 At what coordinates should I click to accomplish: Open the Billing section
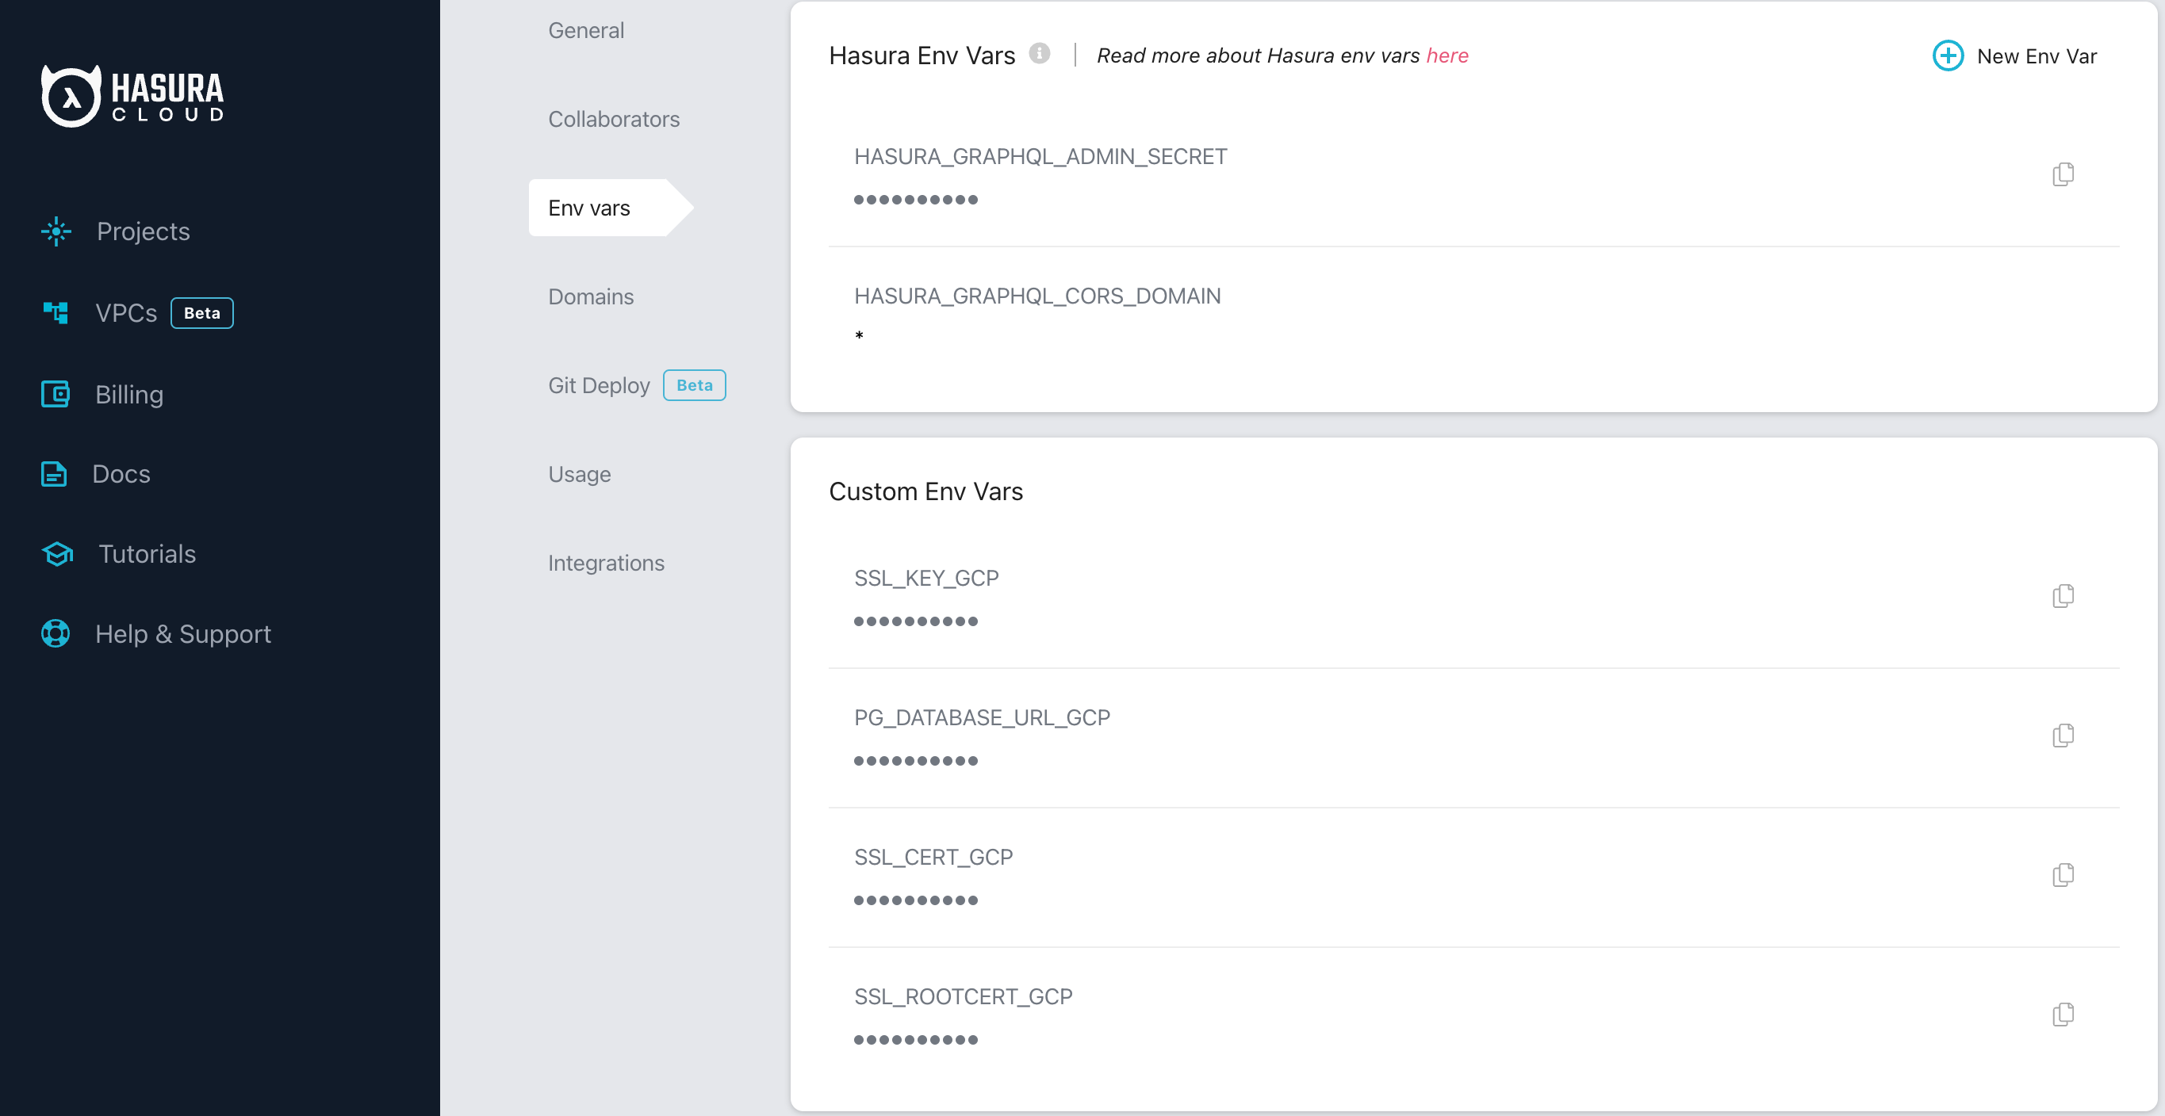129,394
